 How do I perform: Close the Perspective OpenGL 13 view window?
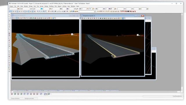click(143, 15)
